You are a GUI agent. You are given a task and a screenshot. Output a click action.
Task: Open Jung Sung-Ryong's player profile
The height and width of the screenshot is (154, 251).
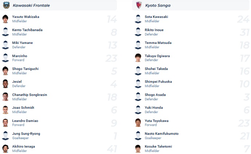pyautogui.click(x=26, y=134)
